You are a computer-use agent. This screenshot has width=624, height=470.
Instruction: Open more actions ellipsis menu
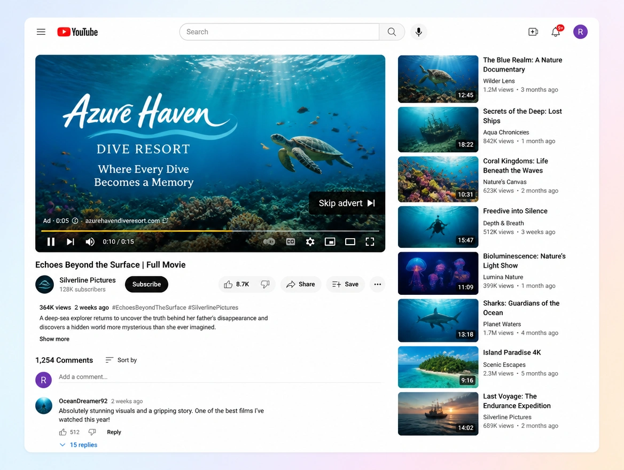[377, 284]
